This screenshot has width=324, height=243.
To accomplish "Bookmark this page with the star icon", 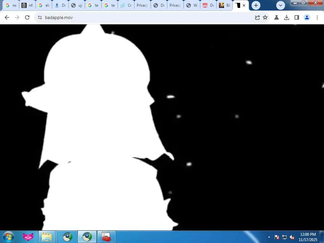I will (x=265, y=18).
